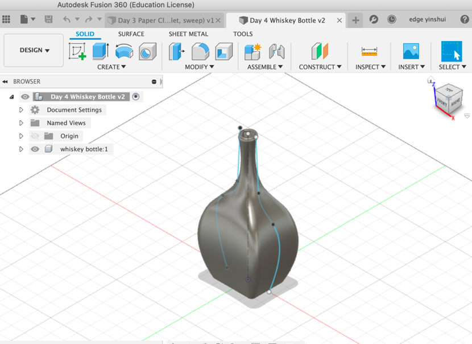Screen dimensions: 472x344
Task: Hide the whiskey bottle:1 component
Action: [x=35, y=149]
